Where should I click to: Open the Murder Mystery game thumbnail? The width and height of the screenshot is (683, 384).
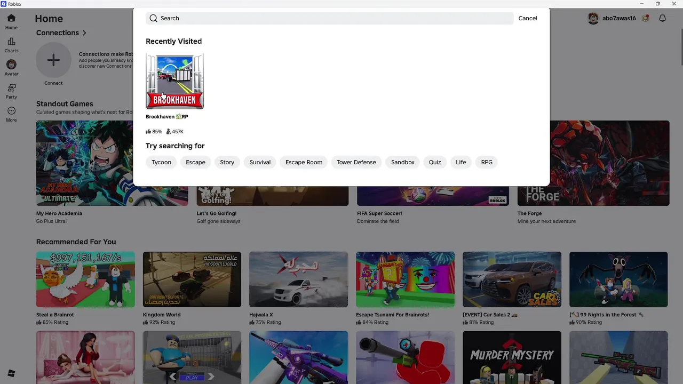click(x=512, y=357)
